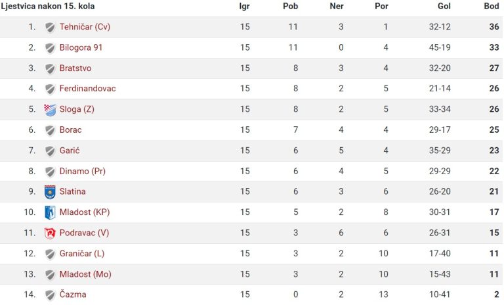Select the Gol column header

[444, 6]
